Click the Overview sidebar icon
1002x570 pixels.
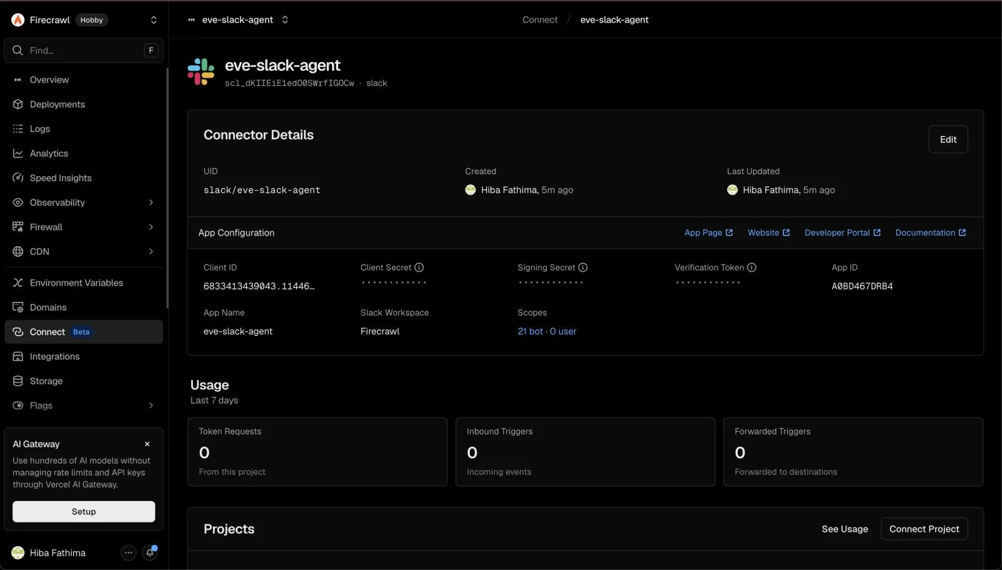(x=18, y=80)
